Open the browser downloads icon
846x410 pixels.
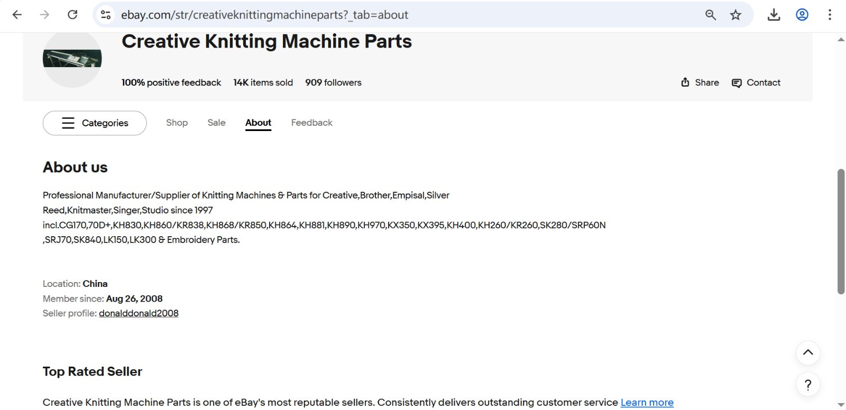774,15
